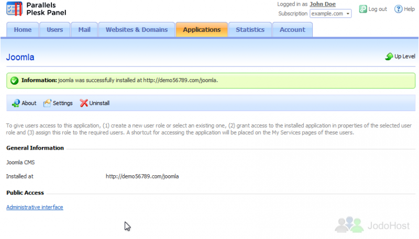Screen dimensions: 419x239
Task: Go to the Mail tab
Action: (x=84, y=30)
